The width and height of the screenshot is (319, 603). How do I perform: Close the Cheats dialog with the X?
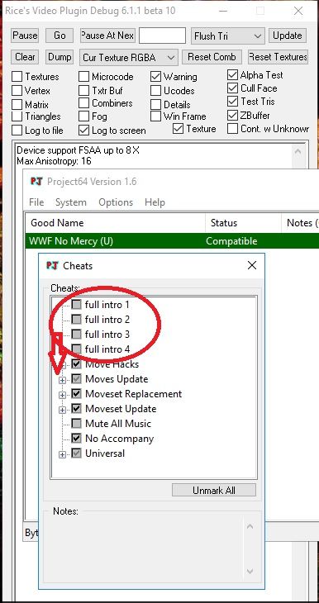(x=252, y=265)
